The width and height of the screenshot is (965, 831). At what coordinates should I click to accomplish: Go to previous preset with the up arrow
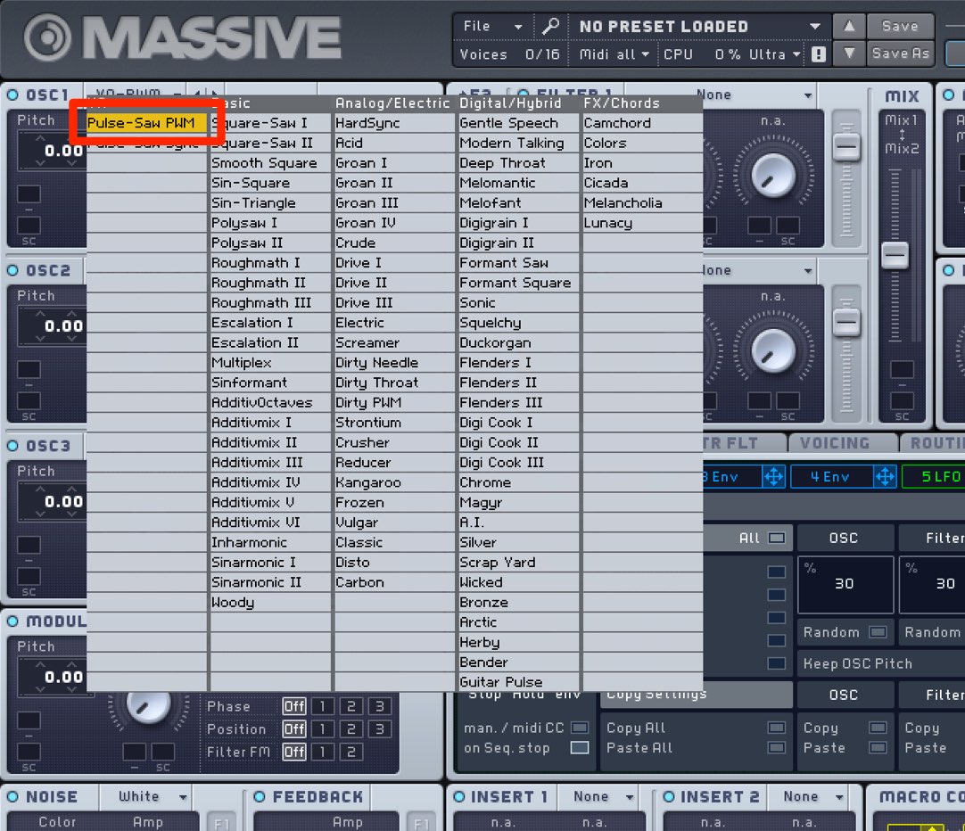pyautogui.click(x=849, y=26)
